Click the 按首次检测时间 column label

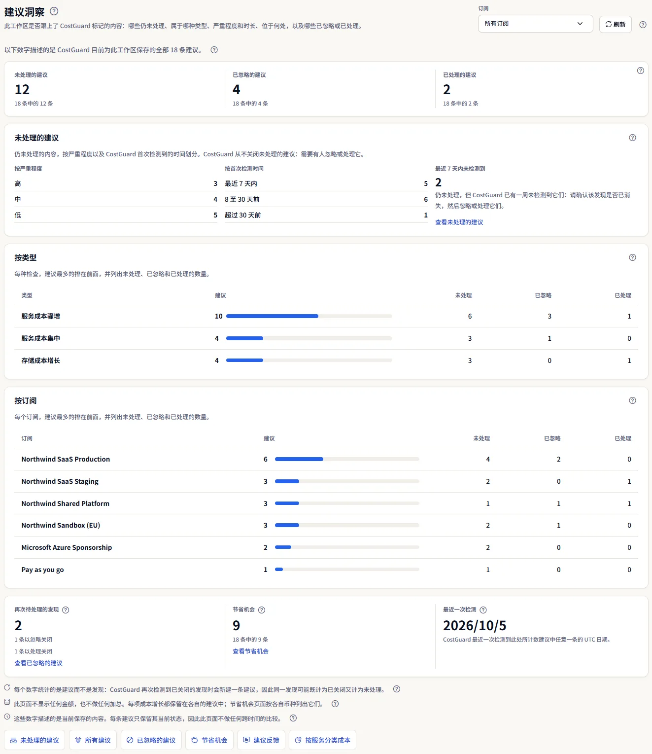tap(244, 169)
